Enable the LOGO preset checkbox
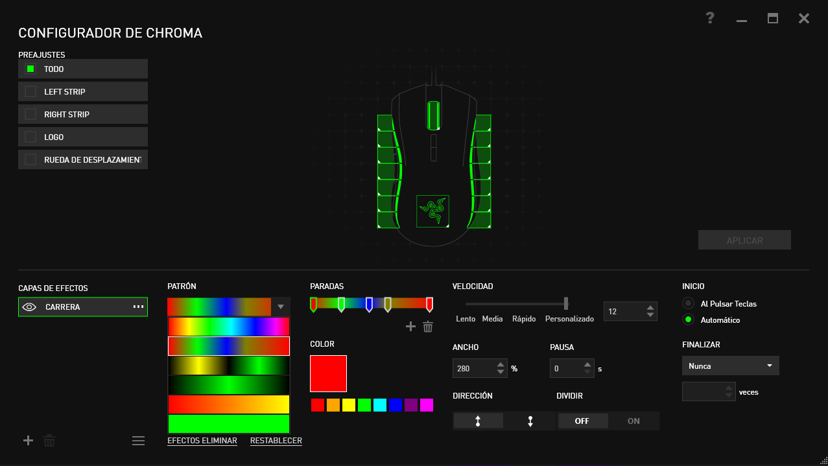828x466 pixels. pyautogui.click(x=30, y=137)
